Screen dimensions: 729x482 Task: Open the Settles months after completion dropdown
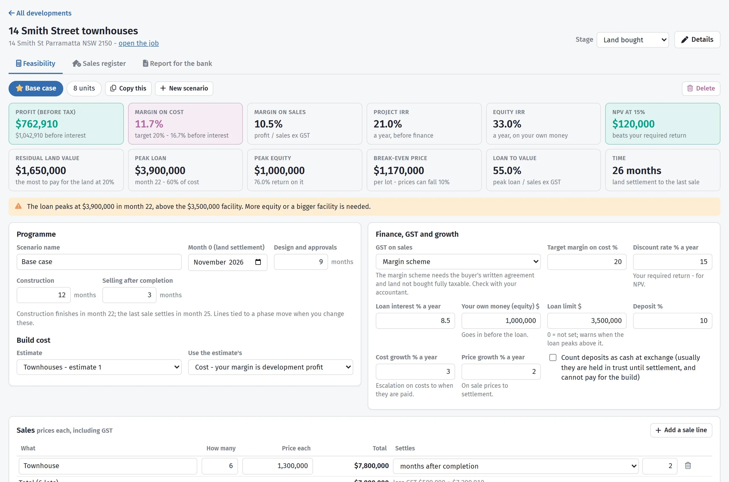tap(516, 466)
